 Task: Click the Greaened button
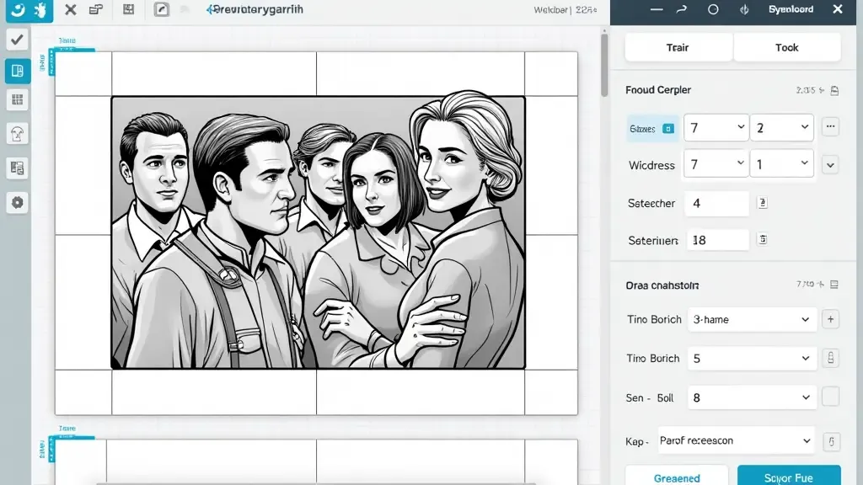click(x=677, y=477)
